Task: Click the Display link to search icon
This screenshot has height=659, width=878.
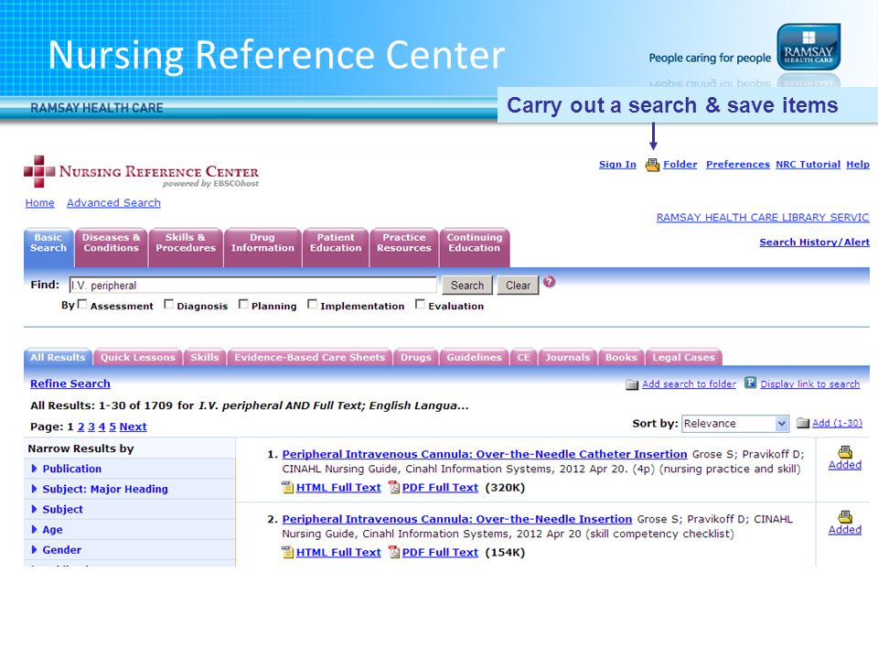Action: pyautogui.click(x=750, y=384)
